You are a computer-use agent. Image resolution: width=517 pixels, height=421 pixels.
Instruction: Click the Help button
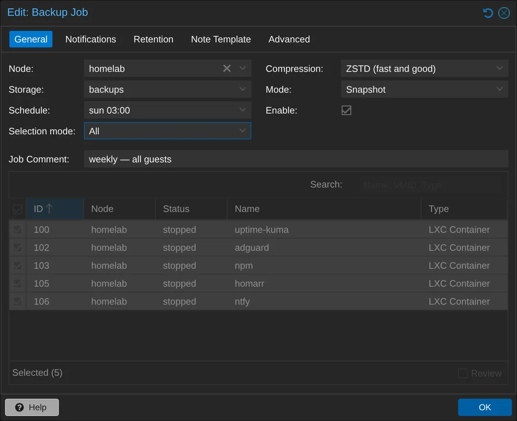coord(32,407)
